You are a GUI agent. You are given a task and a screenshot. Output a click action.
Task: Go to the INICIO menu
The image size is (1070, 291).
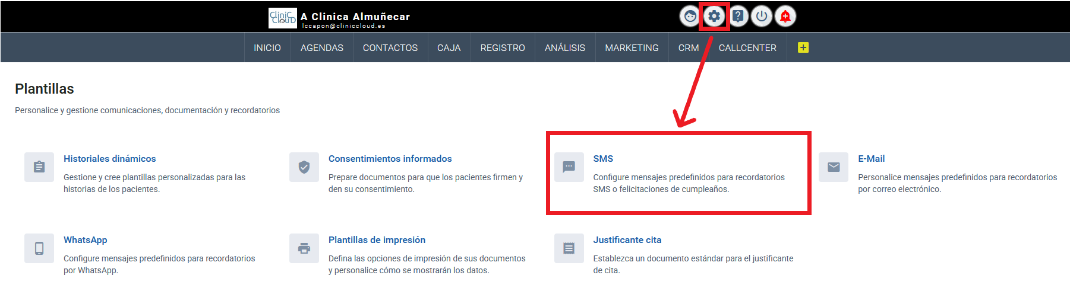267,48
